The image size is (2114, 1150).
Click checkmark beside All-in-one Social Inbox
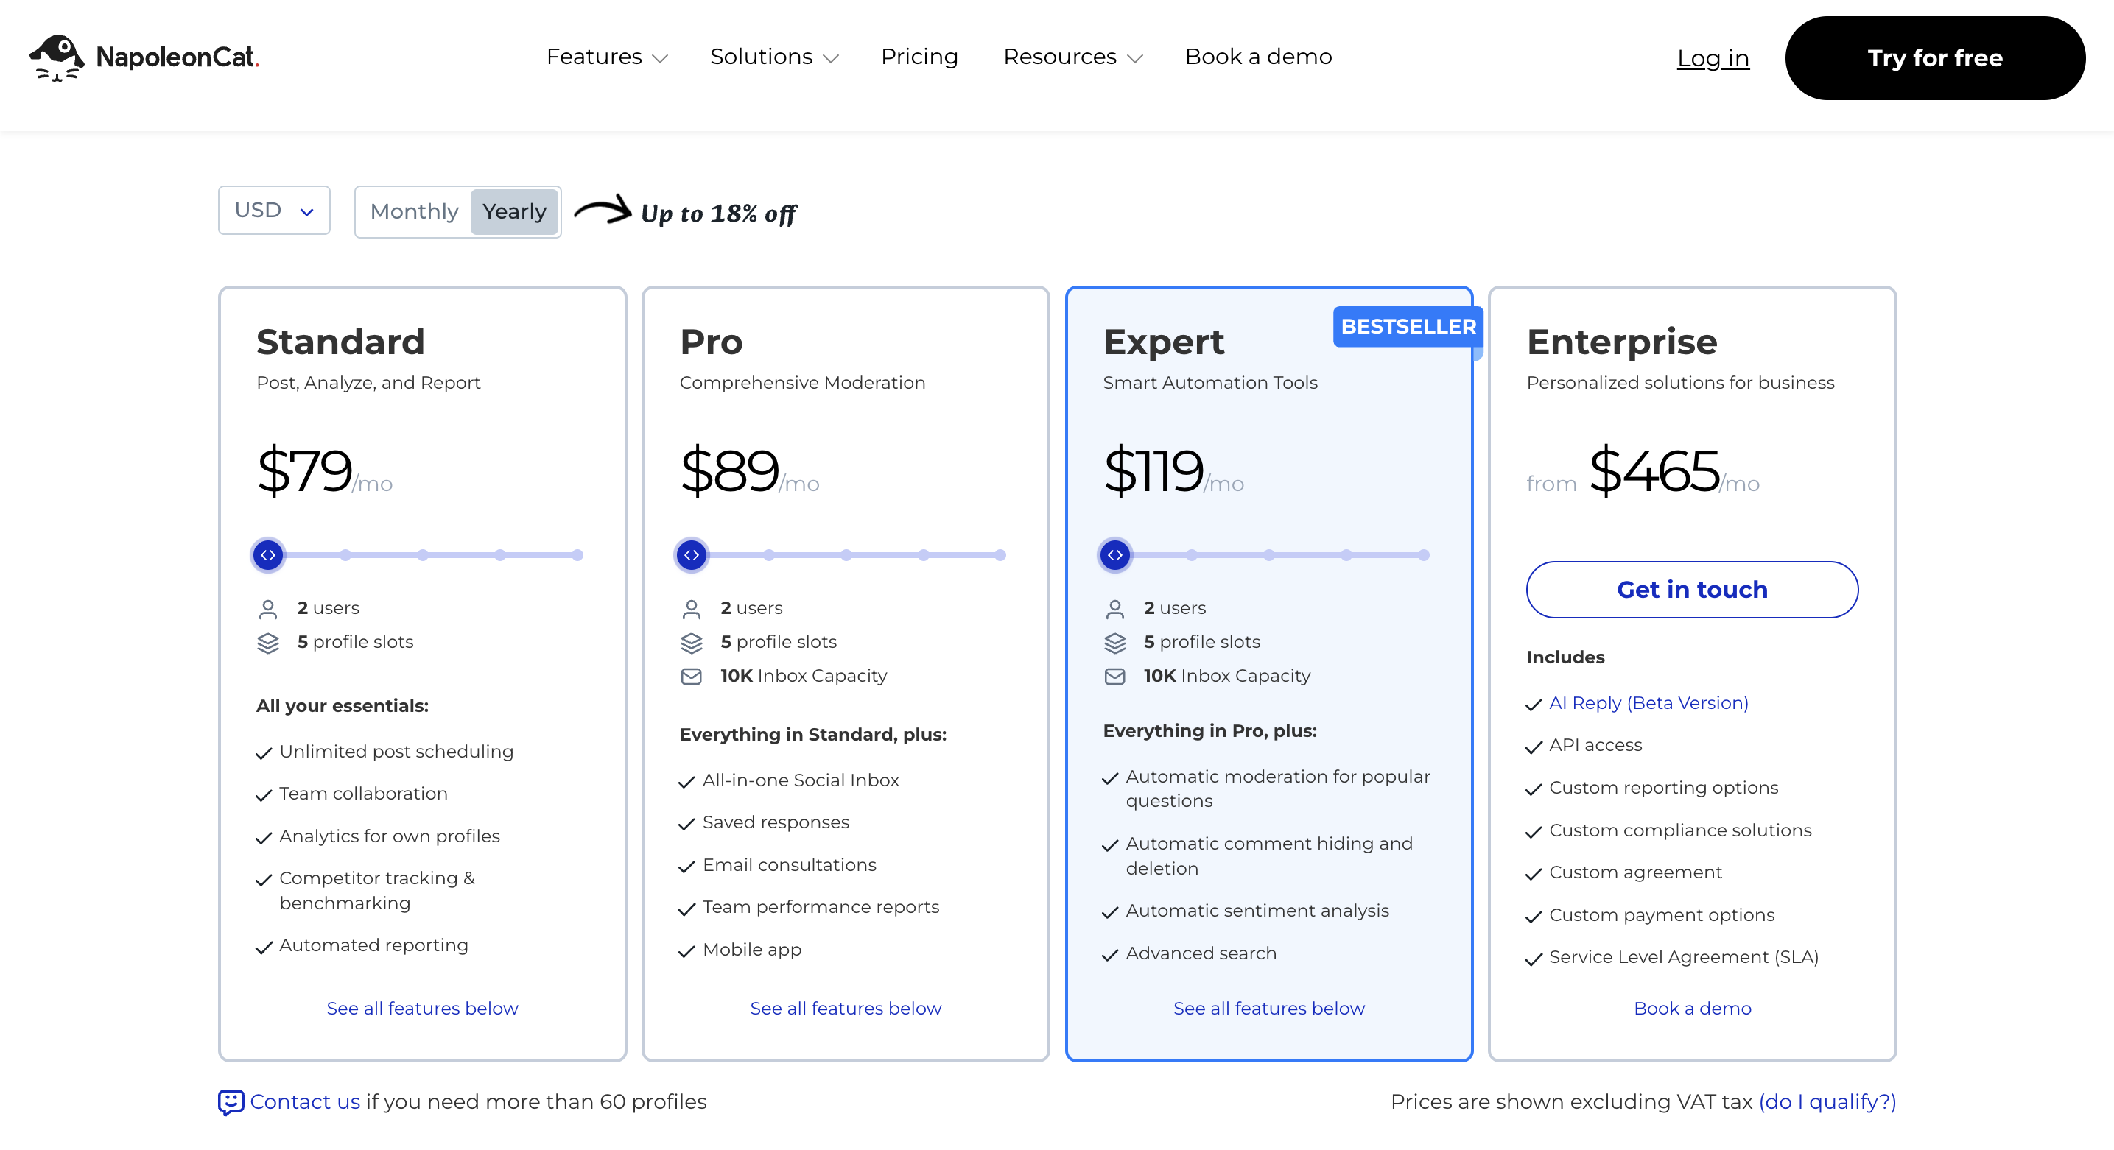687,782
